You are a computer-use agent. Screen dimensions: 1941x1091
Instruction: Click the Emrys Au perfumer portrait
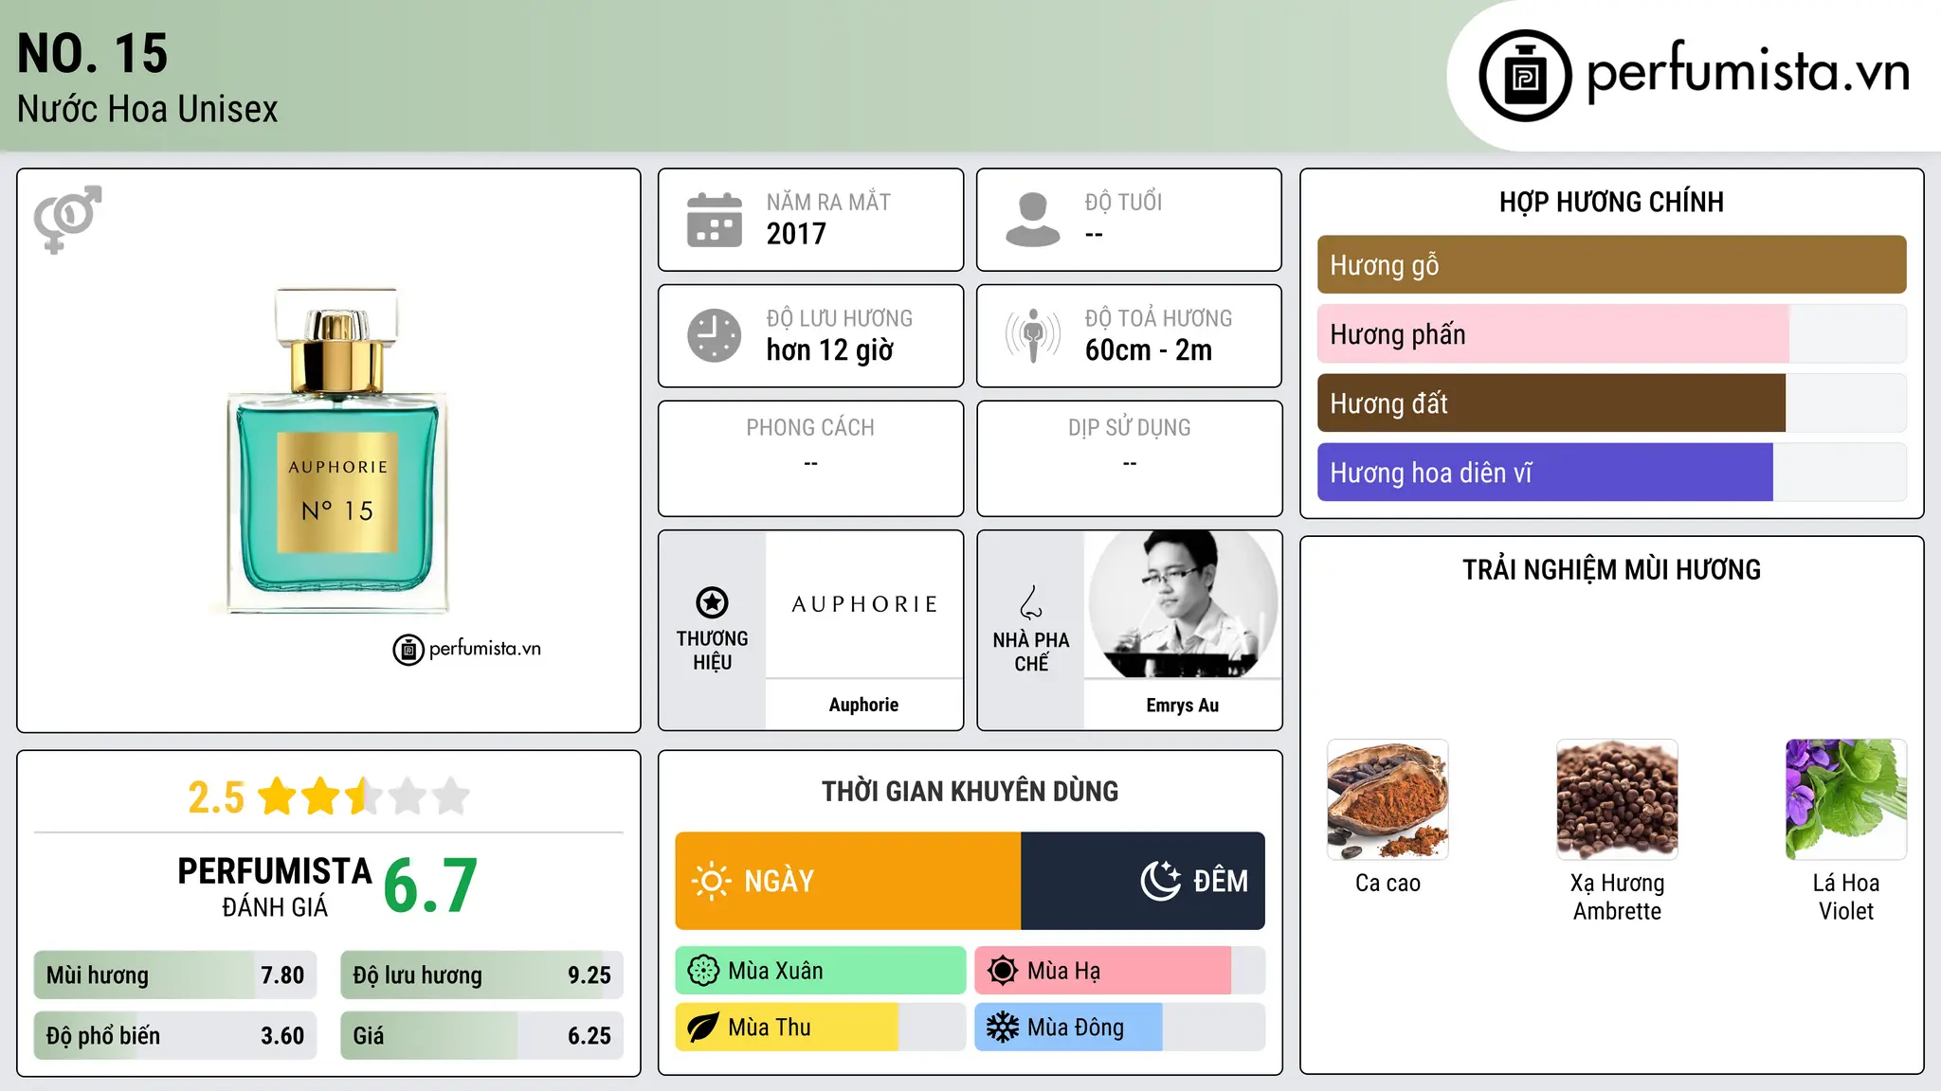coord(1183,604)
